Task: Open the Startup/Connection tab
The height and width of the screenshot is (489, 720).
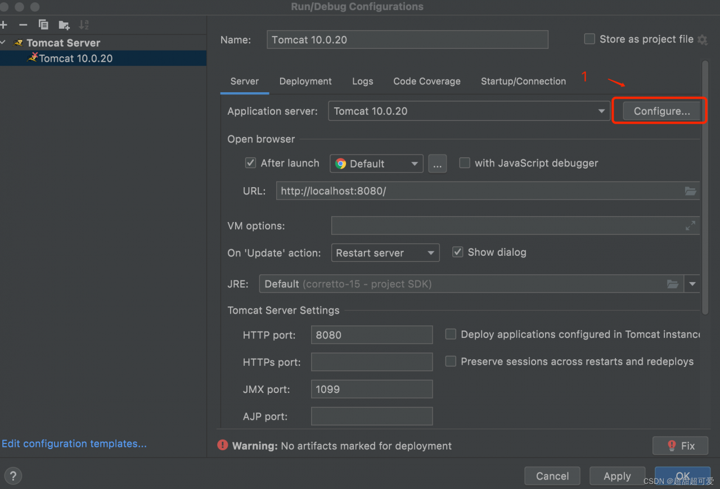Action: (x=523, y=81)
